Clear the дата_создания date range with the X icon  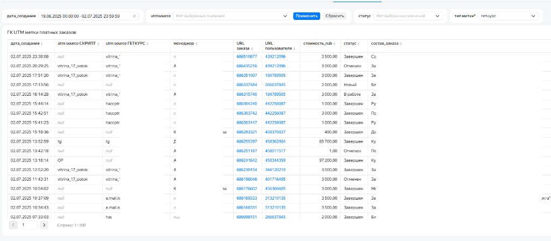[x=134, y=16]
